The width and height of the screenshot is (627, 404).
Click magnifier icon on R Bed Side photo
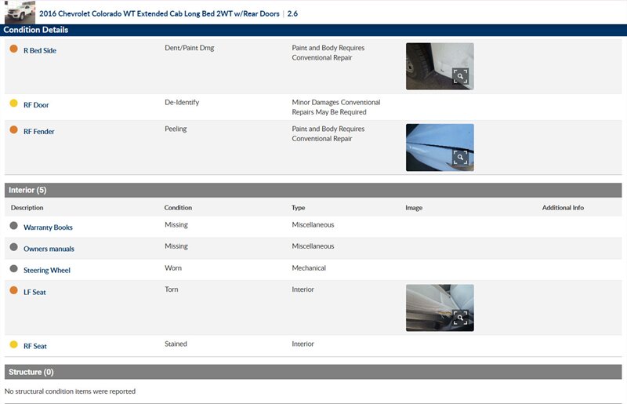point(460,76)
